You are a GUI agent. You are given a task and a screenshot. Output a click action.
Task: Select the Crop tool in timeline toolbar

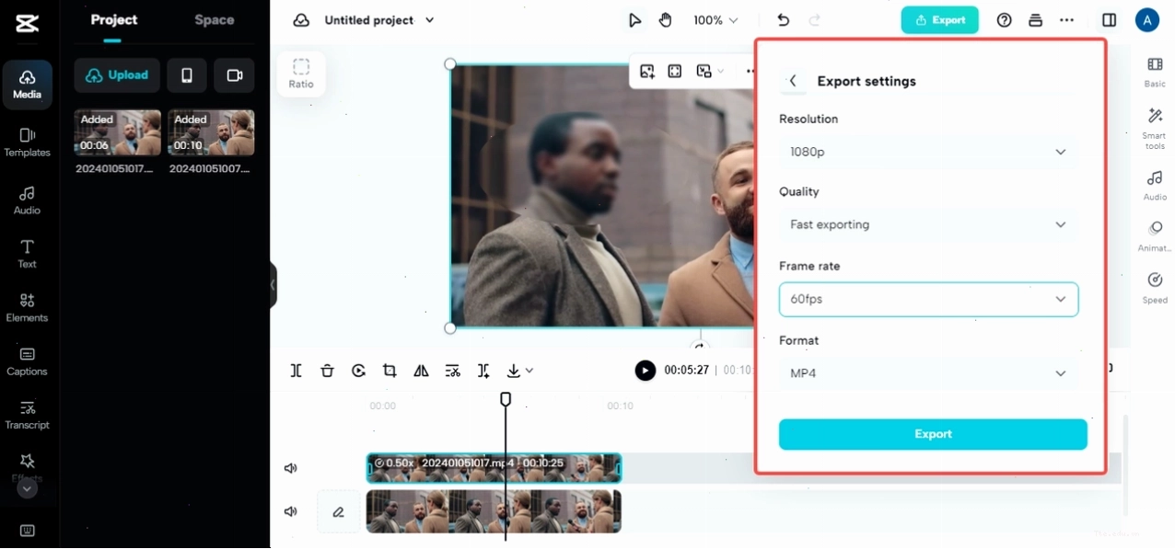pyautogui.click(x=390, y=371)
